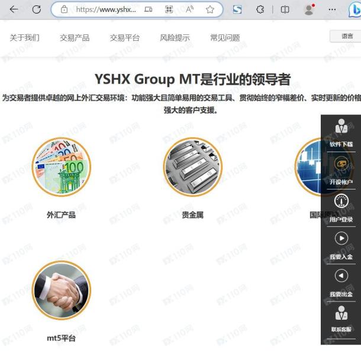The width and height of the screenshot is (361, 360).
Task: Open the app-available device icon in the address bar
Action: (149, 9)
